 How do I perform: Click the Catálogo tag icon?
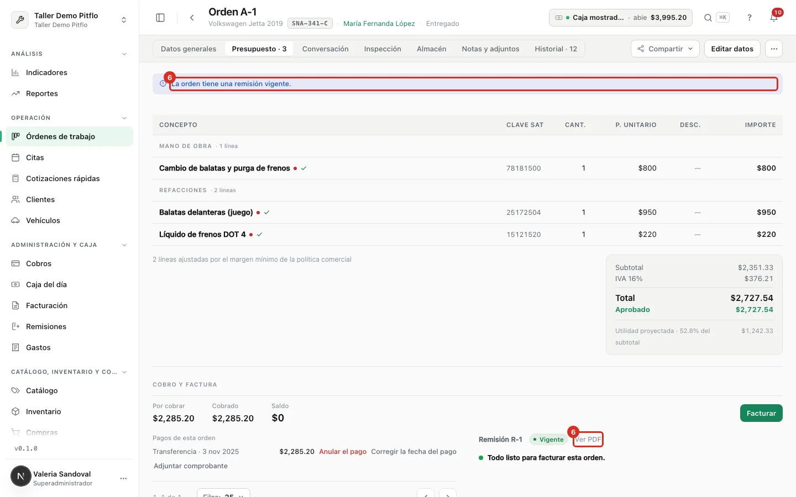click(x=15, y=390)
